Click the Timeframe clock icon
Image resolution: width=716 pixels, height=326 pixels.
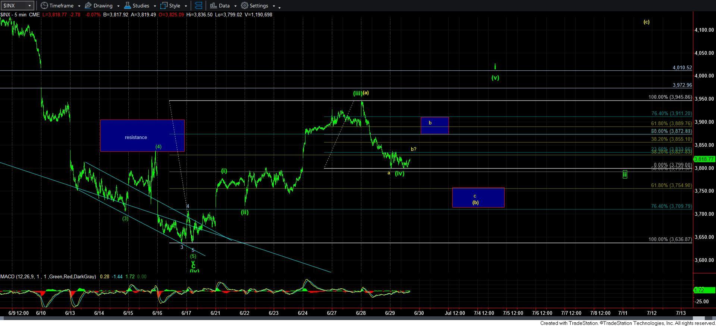44,6
